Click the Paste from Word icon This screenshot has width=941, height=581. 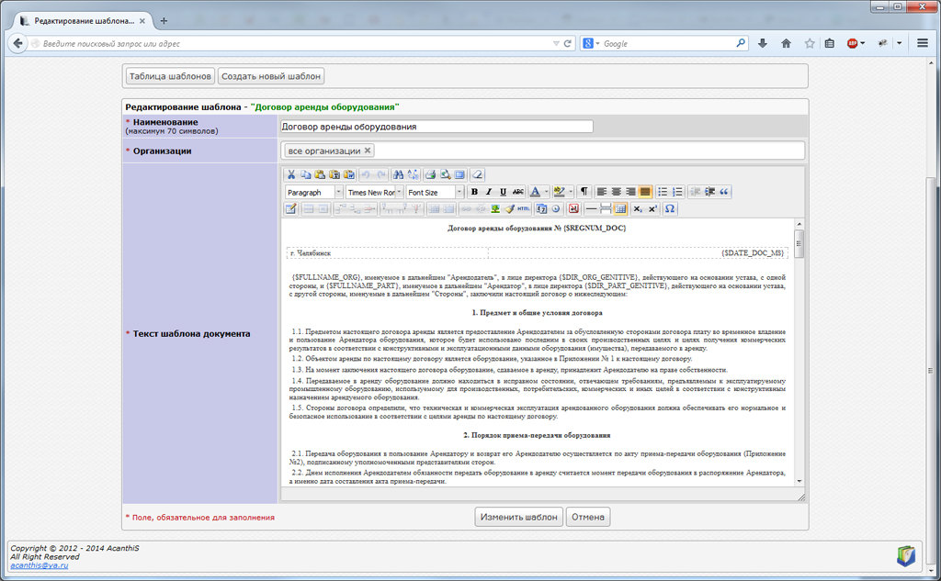pos(348,174)
